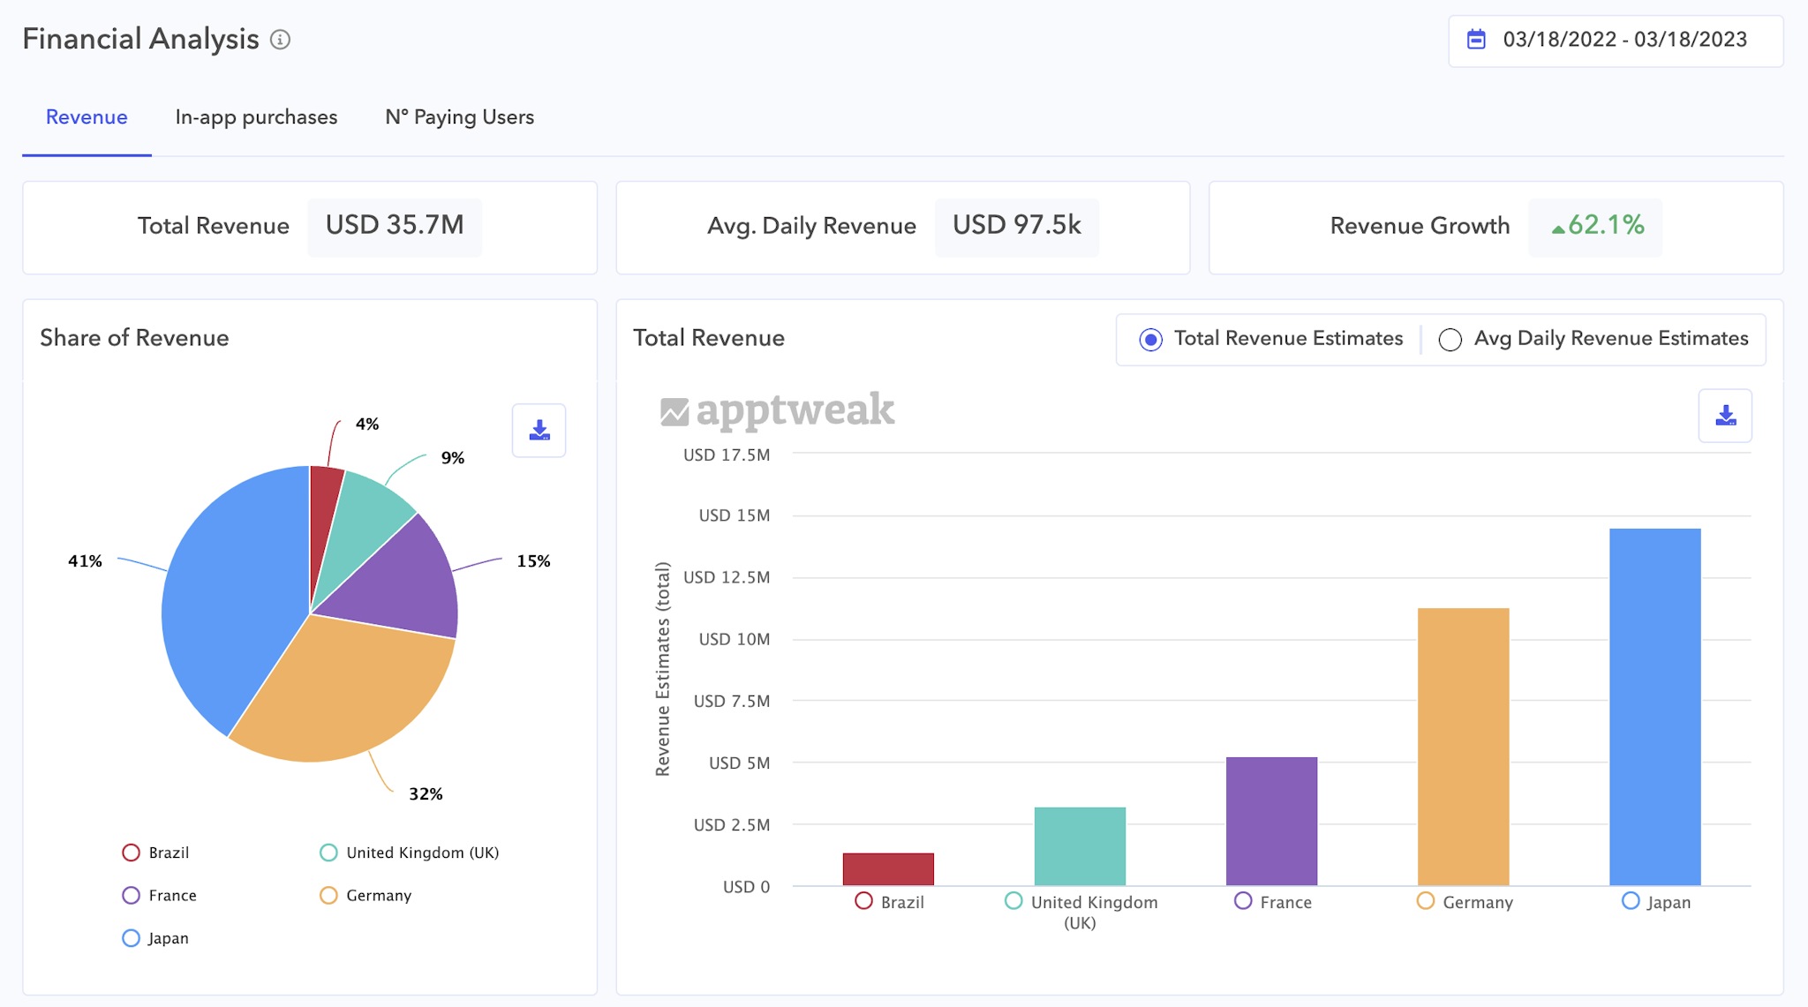Click the Brazil legend circle icon

click(x=131, y=852)
